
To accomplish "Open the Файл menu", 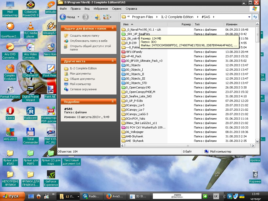I will click(63, 9).
